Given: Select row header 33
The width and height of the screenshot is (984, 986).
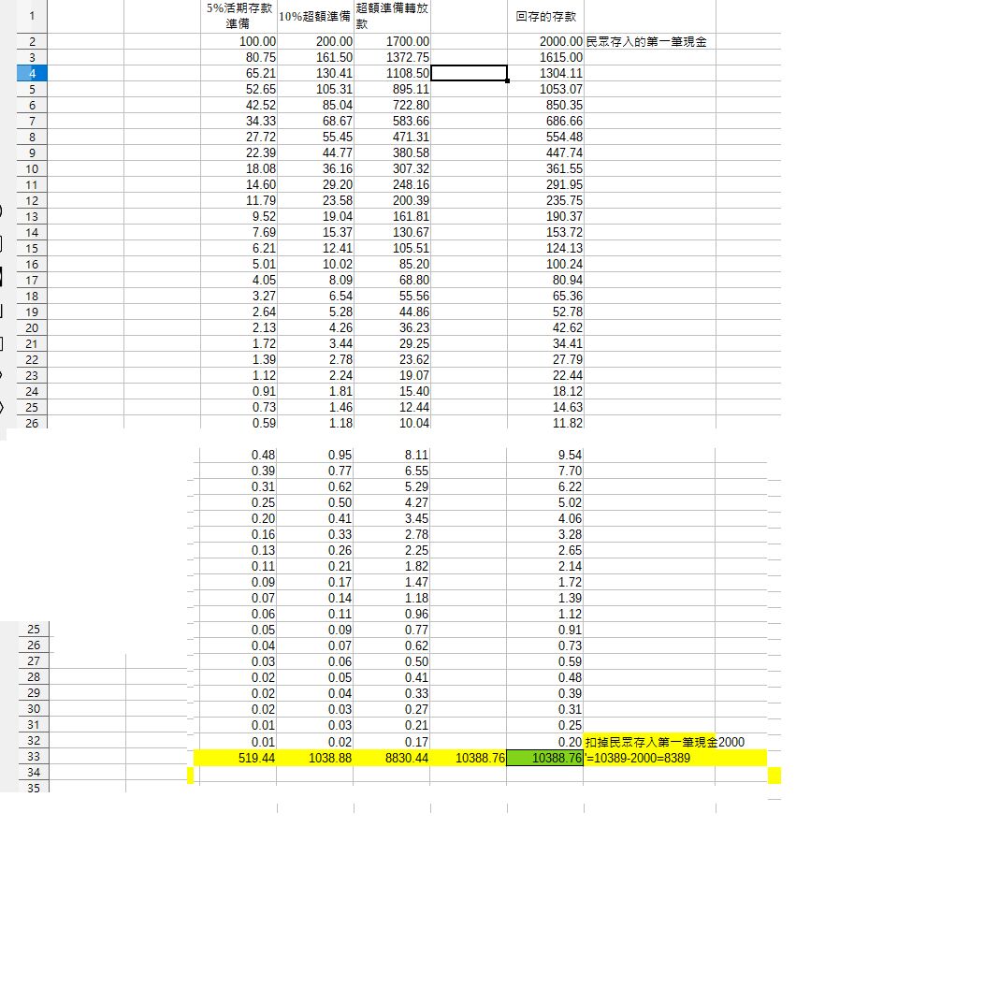Looking at the screenshot, I should pos(32,757).
